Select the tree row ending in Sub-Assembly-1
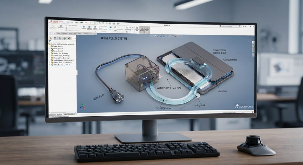This screenshot has height=165, width=303. pyautogui.click(x=62, y=60)
